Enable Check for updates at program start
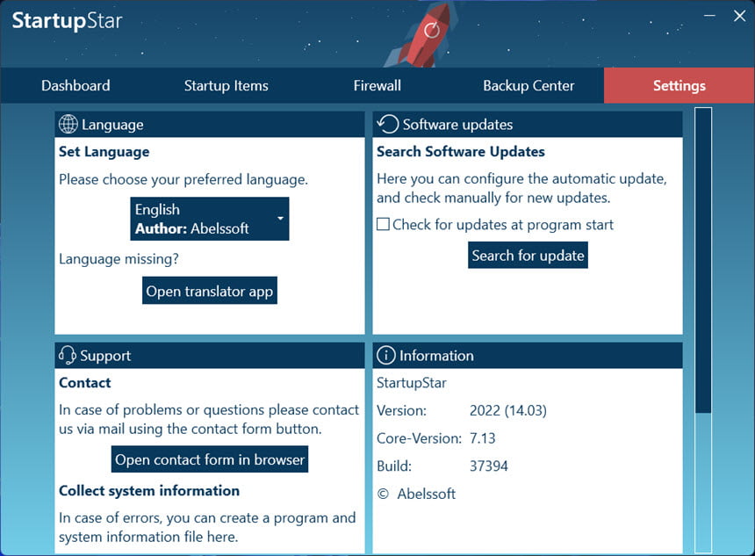The width and height of the screenshot is (755, 556). [384, 225]
